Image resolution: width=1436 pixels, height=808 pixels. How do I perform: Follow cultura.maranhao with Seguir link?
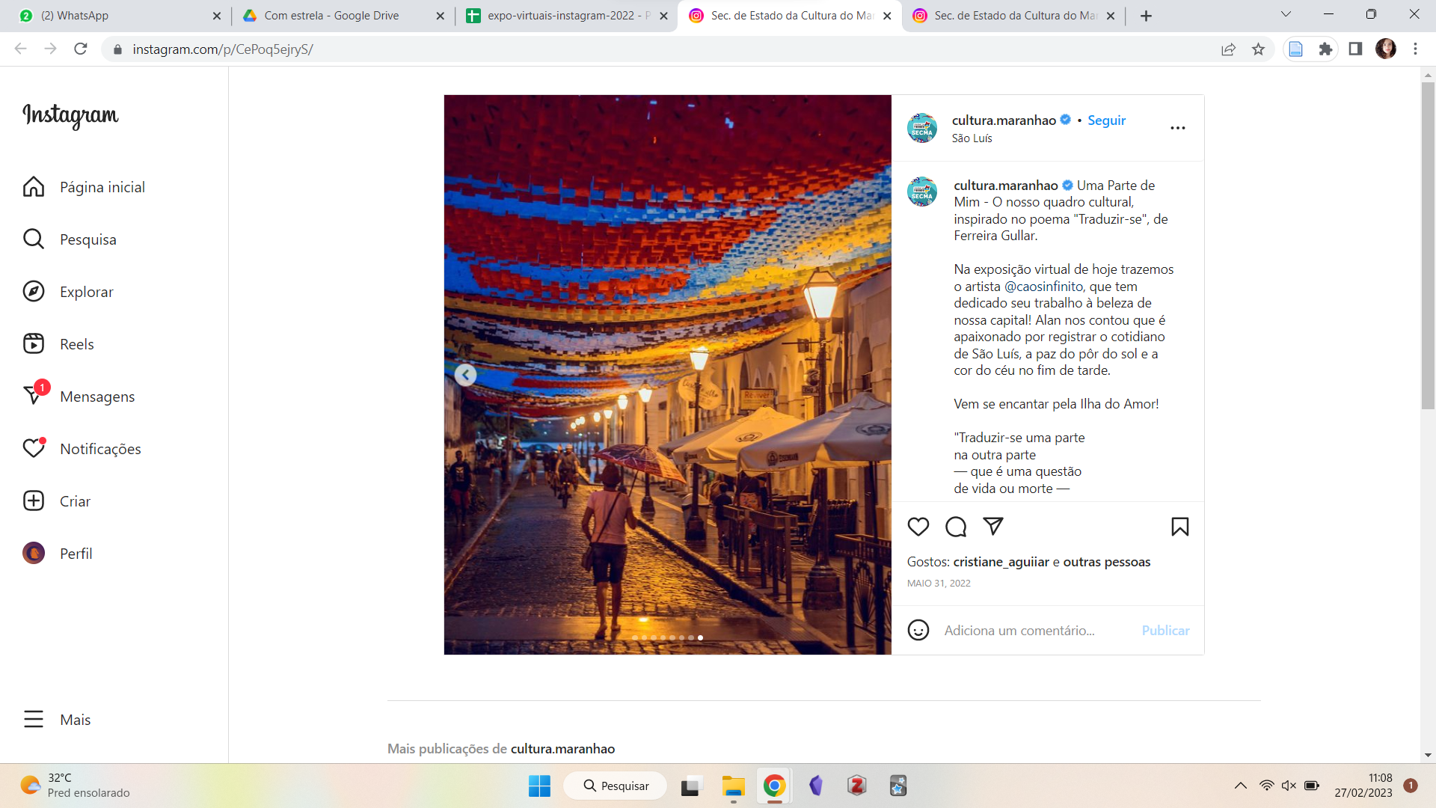coord(1106,120)
